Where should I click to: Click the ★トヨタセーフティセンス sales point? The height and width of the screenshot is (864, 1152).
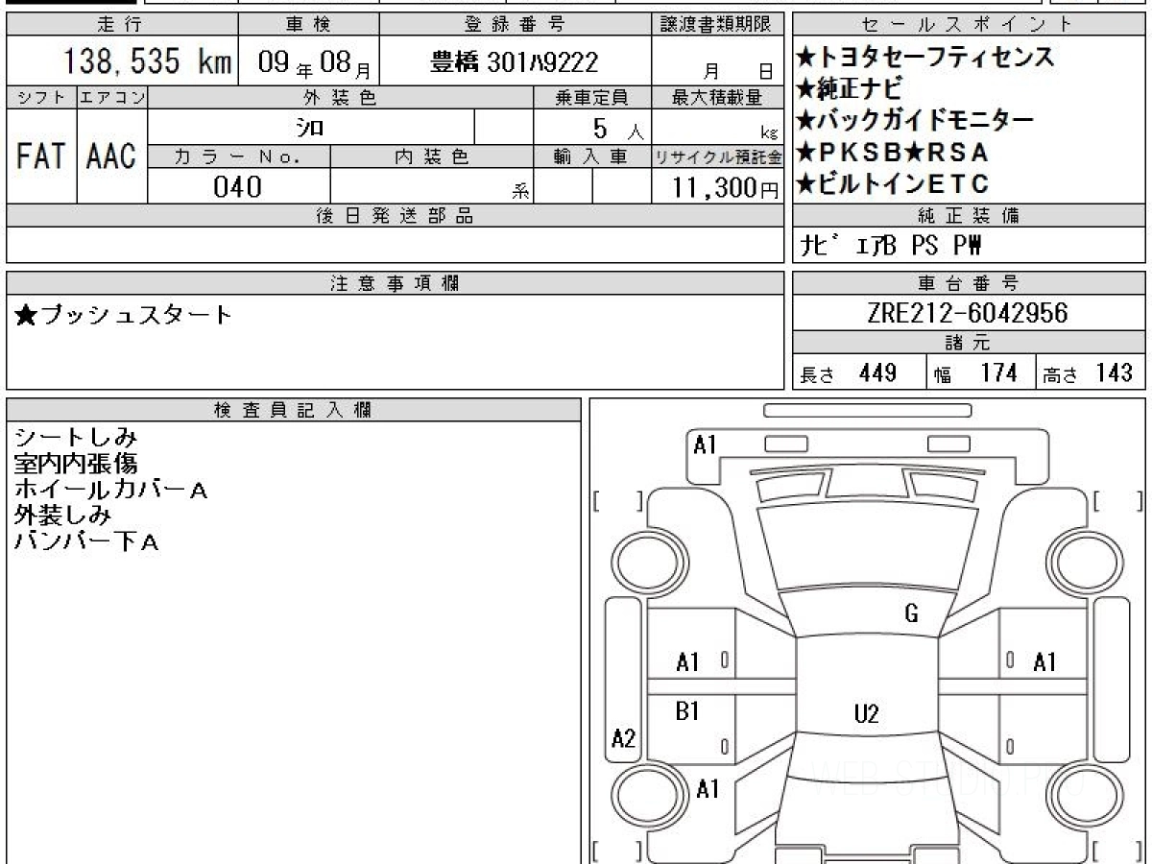(x=924, y=58)
